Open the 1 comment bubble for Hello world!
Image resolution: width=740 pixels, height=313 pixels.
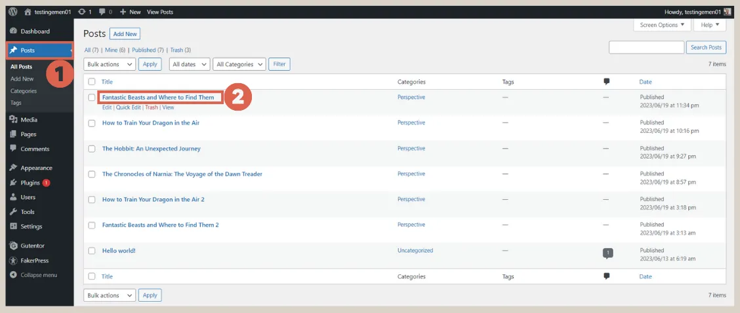608,253
